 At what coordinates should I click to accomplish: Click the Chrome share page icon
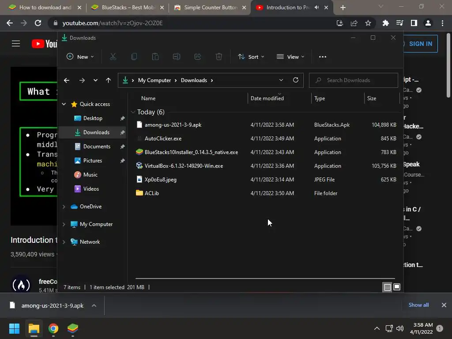(x=354, y=23)
